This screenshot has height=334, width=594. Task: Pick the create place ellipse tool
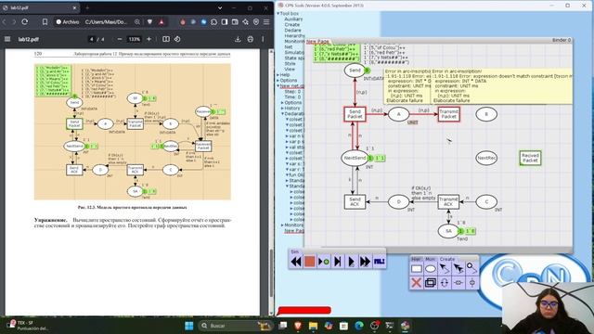431,269
